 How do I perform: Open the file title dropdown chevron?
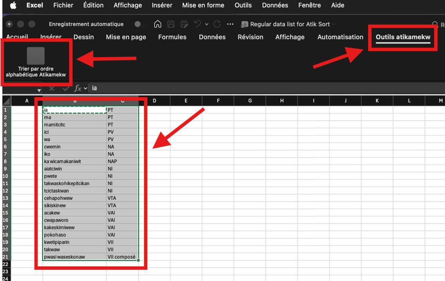click(334, 24)
